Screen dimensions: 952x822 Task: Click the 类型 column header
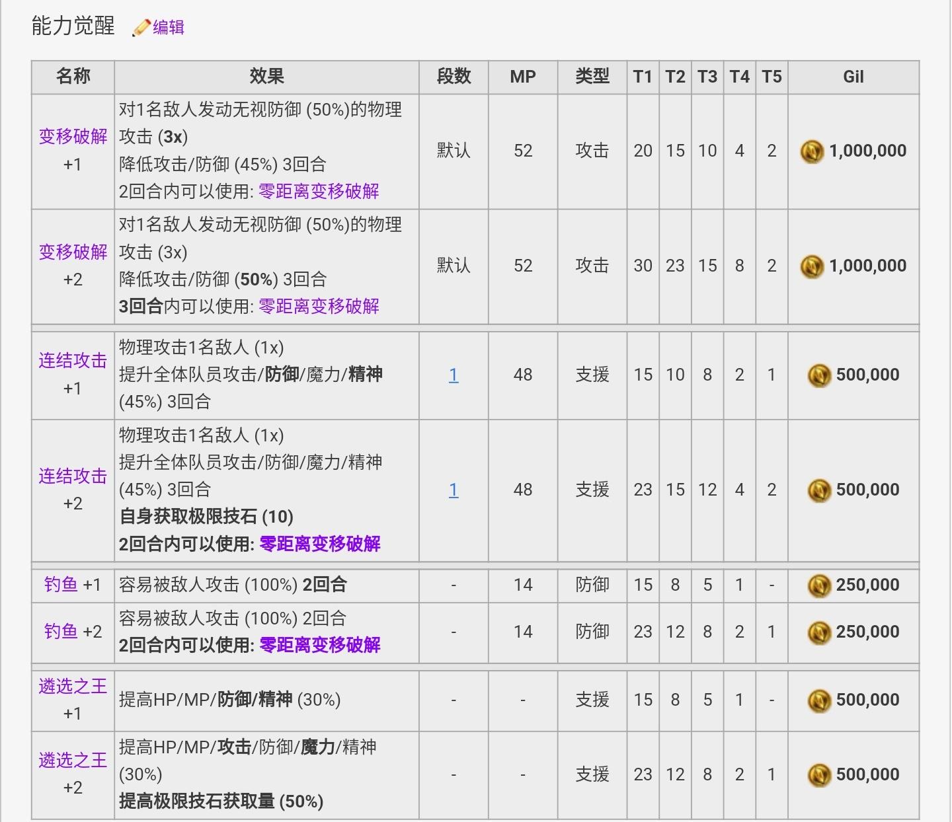coord(592,77)
